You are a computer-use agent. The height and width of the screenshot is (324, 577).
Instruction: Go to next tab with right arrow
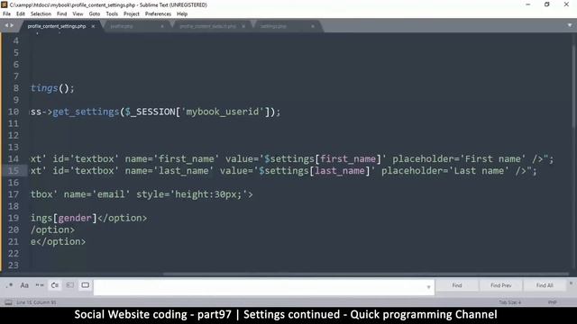[x=12, y=25]
